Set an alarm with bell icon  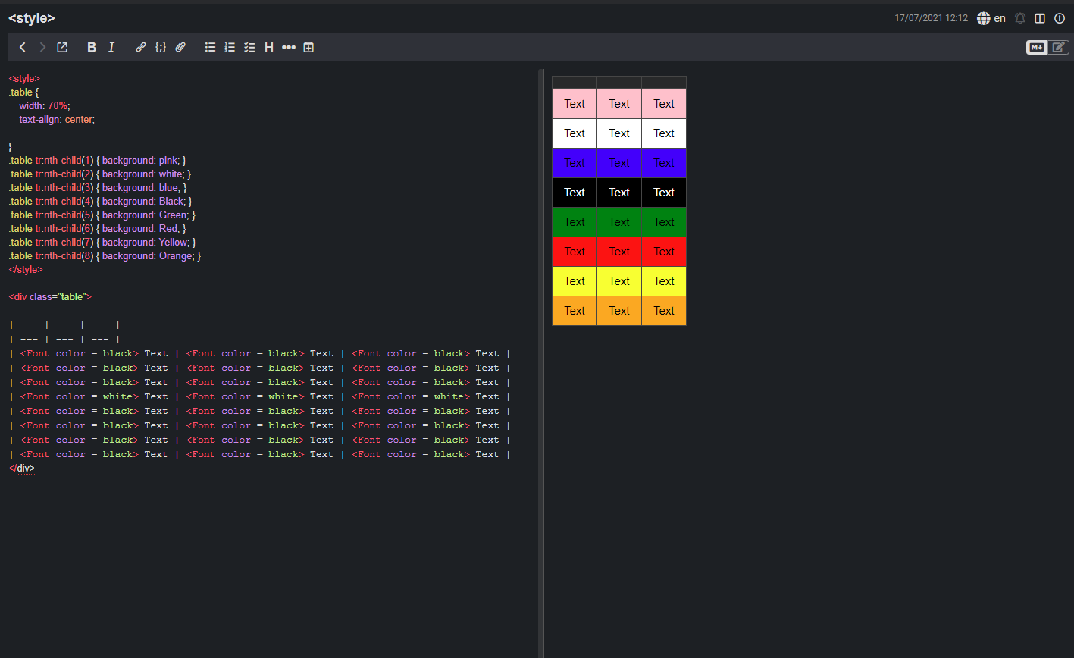[x=1020, y=18]
